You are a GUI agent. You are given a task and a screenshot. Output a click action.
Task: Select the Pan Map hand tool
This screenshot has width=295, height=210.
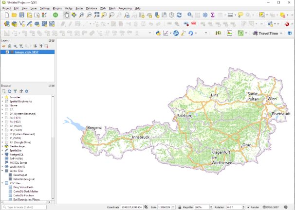tap(66, 15)
